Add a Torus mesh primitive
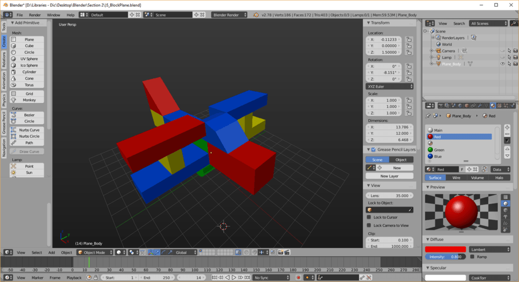 (x=27, y=85)
